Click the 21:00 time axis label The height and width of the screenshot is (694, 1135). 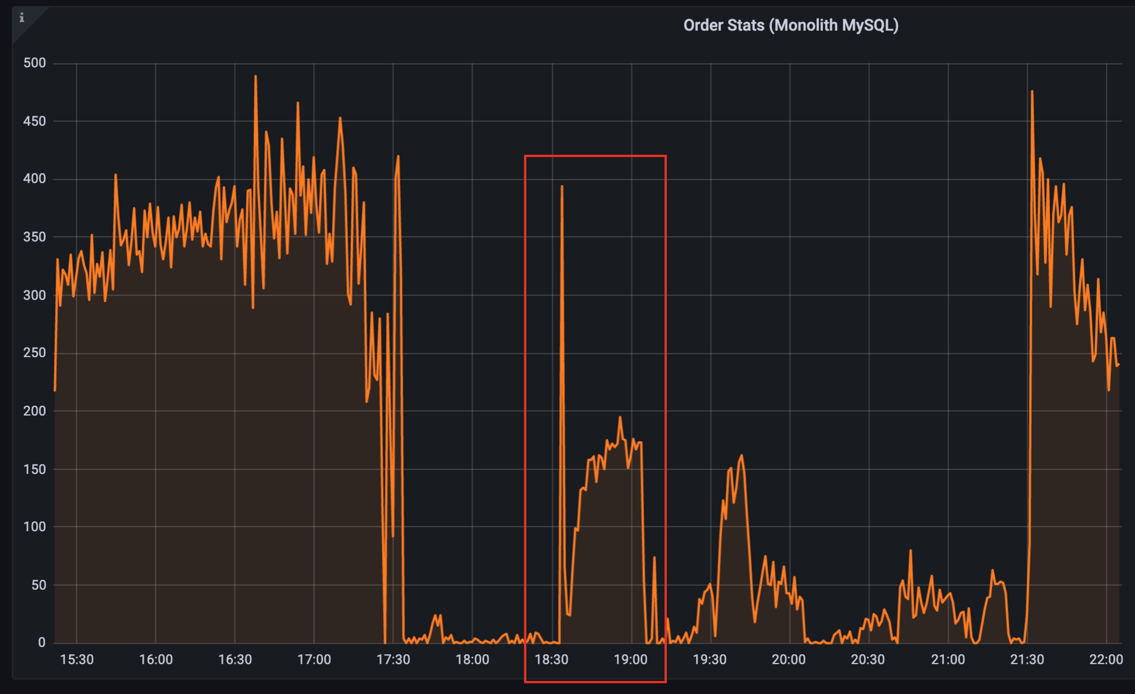pyautogui.click(x=948, y=659)
